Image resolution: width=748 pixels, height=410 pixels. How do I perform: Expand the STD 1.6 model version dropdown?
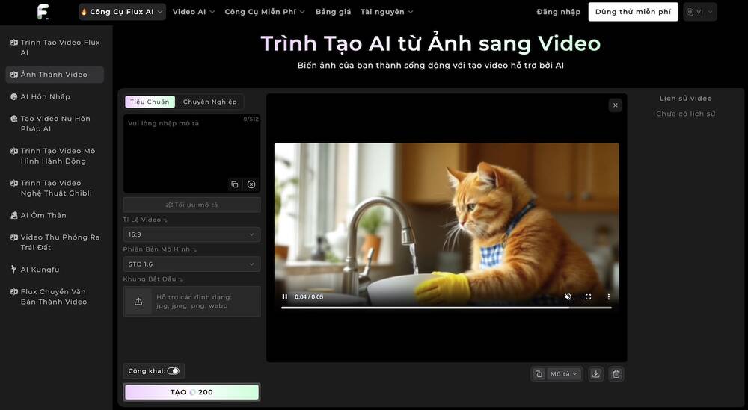[x=191, y=264]
